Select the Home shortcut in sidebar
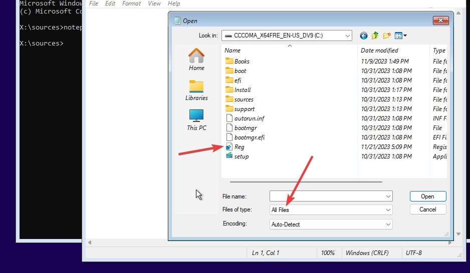 [196, 59]
